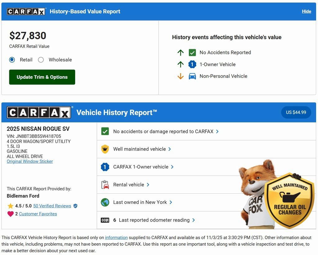Click the heart icon near Customer Favorites

[x=10, y=213]
